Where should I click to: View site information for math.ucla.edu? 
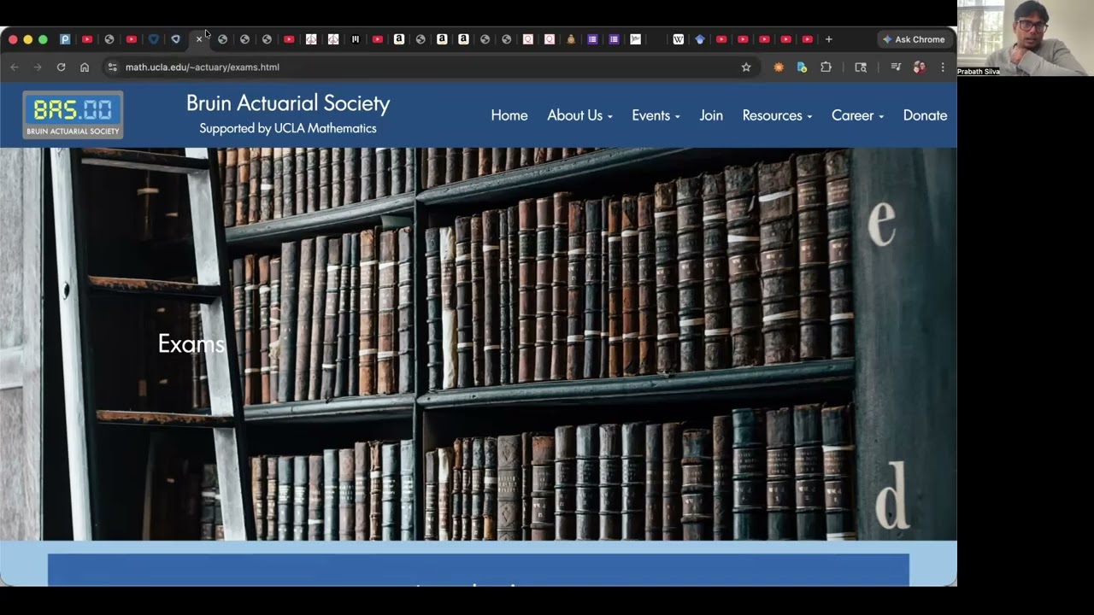tap(112, 67)
